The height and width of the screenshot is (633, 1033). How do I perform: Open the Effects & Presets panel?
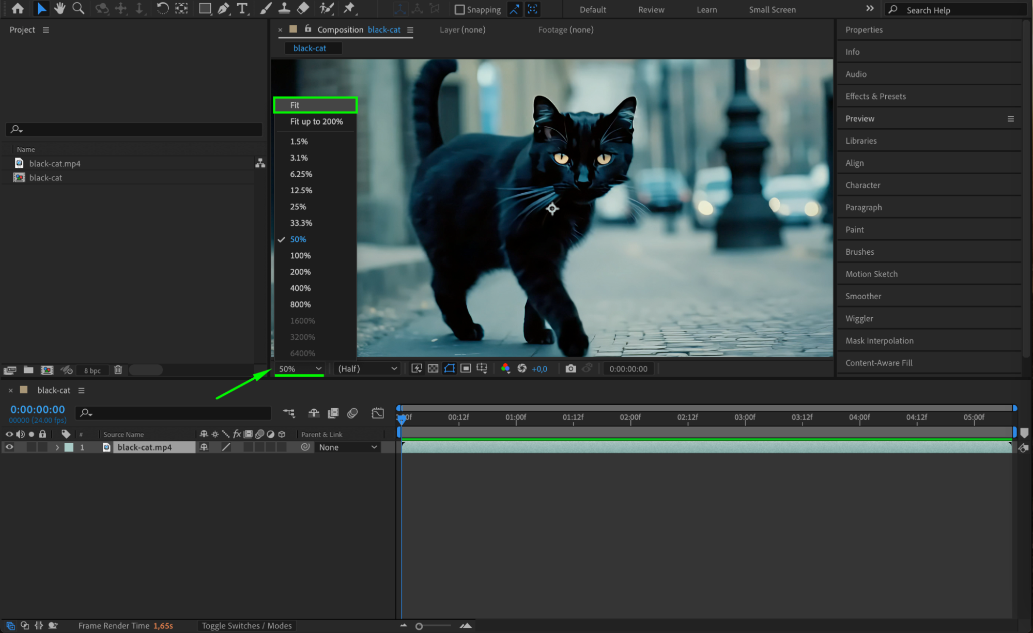875,96
